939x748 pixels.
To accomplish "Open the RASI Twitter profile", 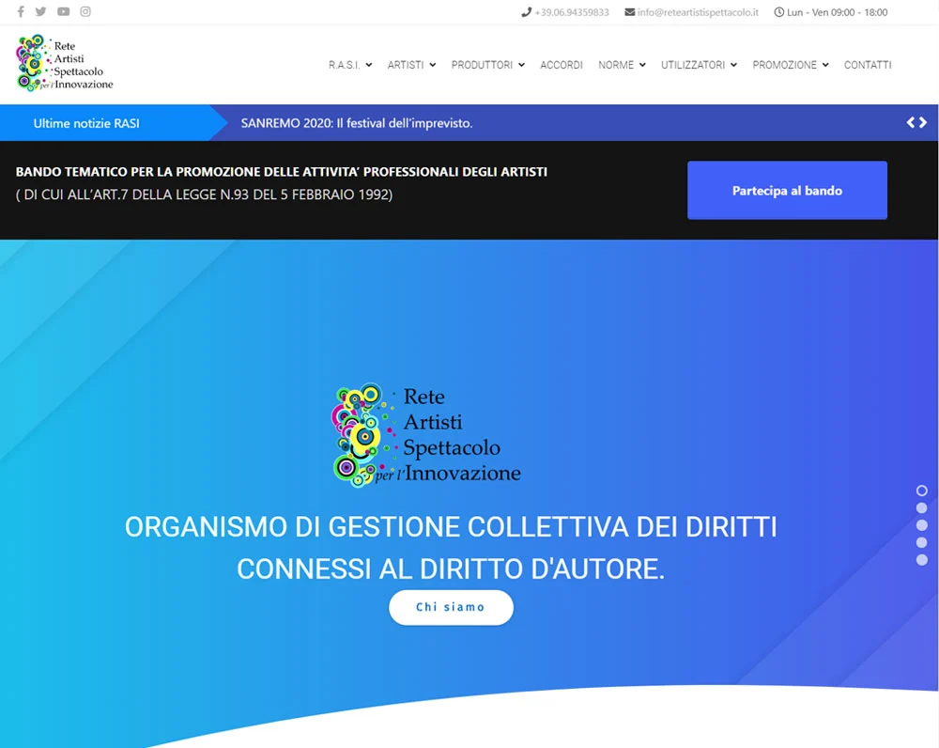I will pos(40,12).
